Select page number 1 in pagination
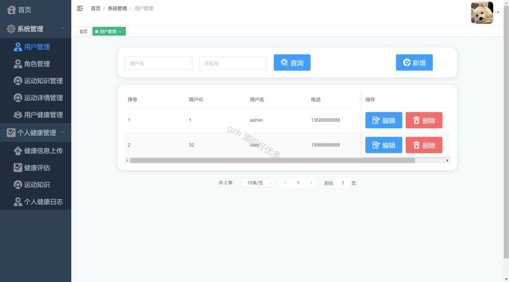Viewport: 509px width, 282px height. 298,183
